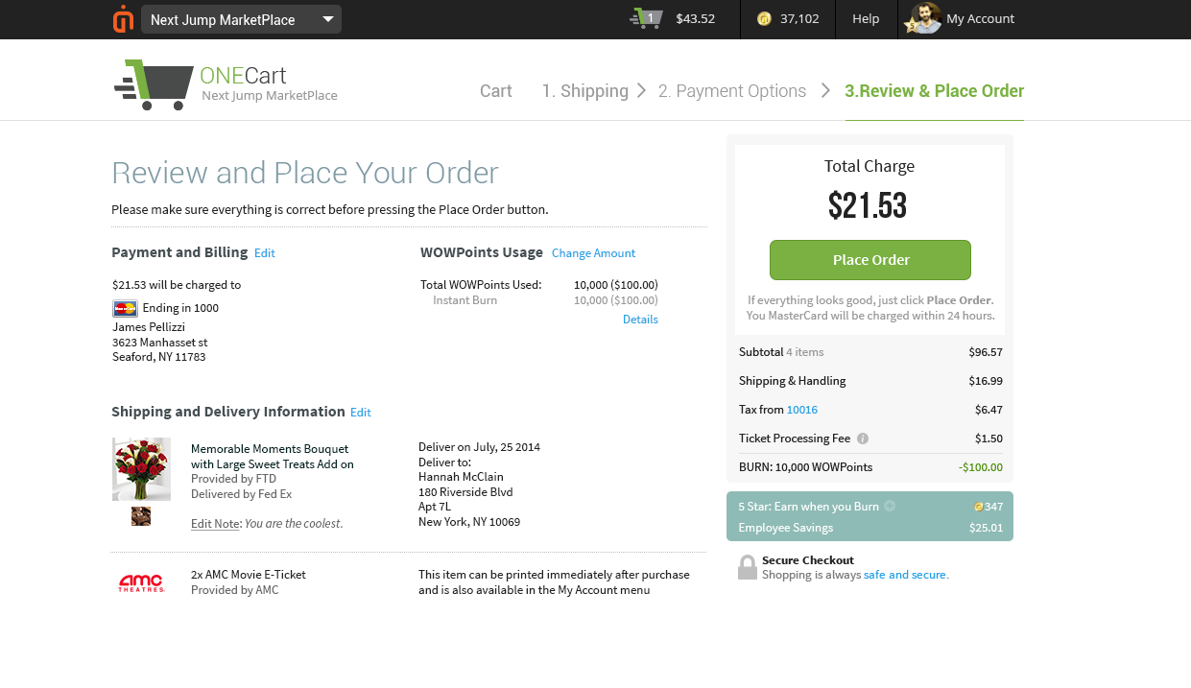Open the safe and secure link
Image resolution: width=1191 pixels, height=688 pixels.
pos(906,575)
